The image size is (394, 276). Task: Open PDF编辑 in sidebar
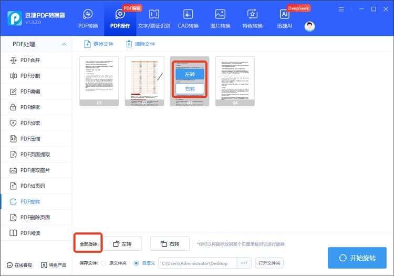click(x=36, y=91)
